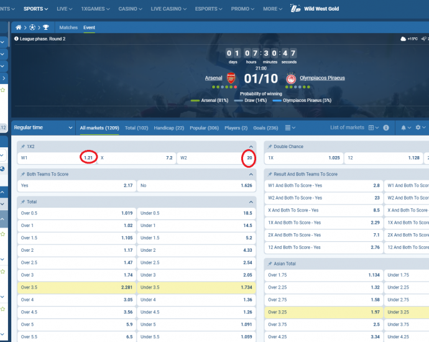Select Over 4.5 at 3.56
Image resolution: width=429 pixels, height=342 pixels.
click(76, 312)
